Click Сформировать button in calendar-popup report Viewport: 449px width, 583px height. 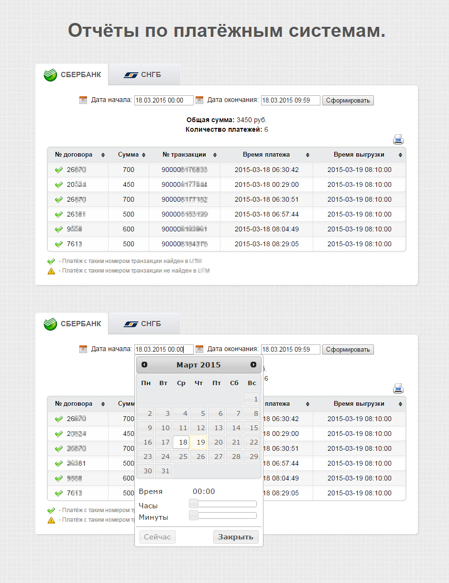[x=348, y=350]
